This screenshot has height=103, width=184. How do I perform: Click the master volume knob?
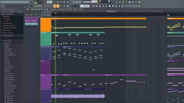(x=31, y=2)
